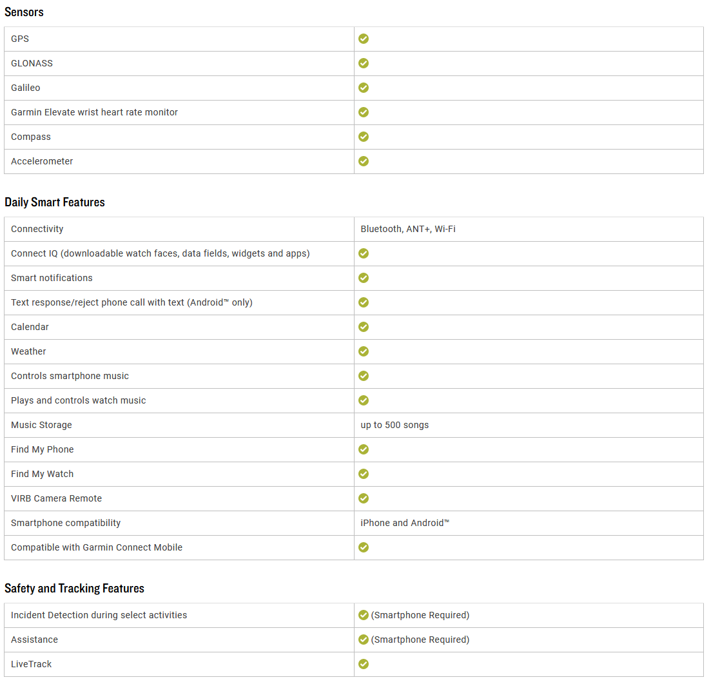This screenshot has width=711, height=684.
Task: Click the VIRB Camera Remote checkmark
Action: tap(363, 498)
